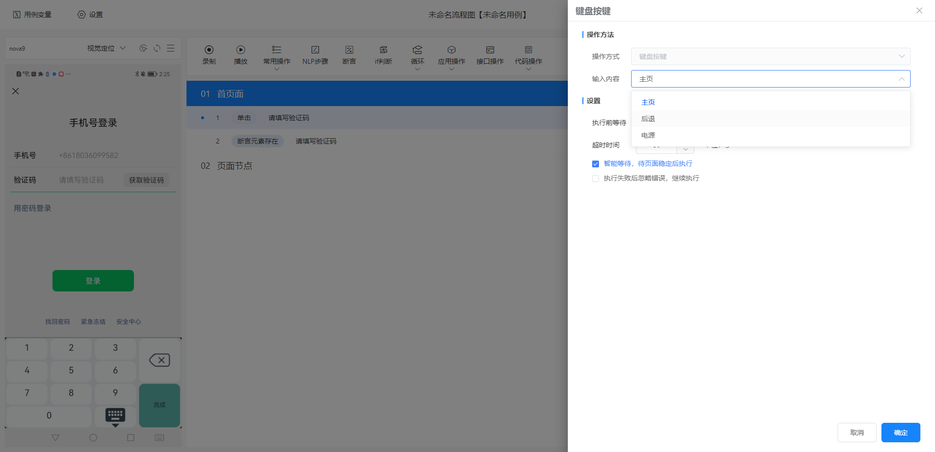This screenshot has height=452, width=935.
Task: Open 用例变量 case variables
Action: point(32,15)
